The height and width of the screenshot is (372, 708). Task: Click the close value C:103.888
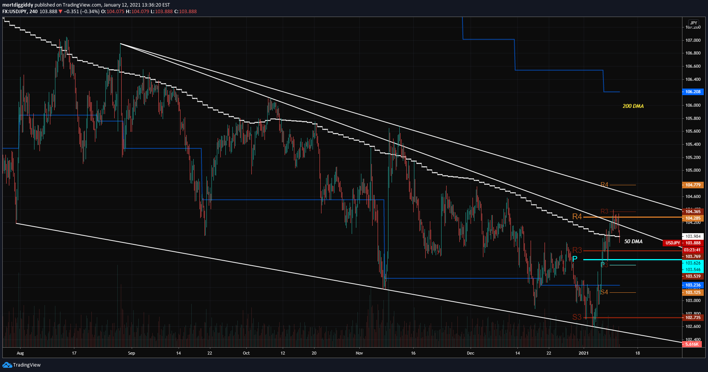tap(186, 12)
